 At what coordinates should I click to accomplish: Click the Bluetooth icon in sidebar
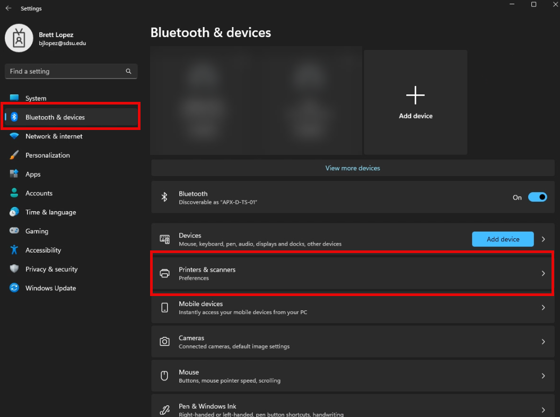[x=14, y=117]
